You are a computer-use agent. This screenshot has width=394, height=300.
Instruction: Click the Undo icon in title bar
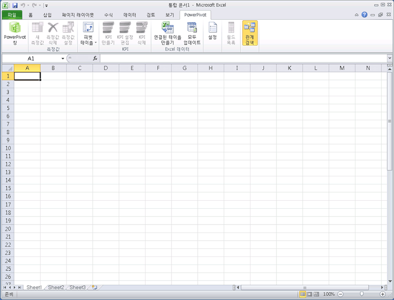coord(23,5)
